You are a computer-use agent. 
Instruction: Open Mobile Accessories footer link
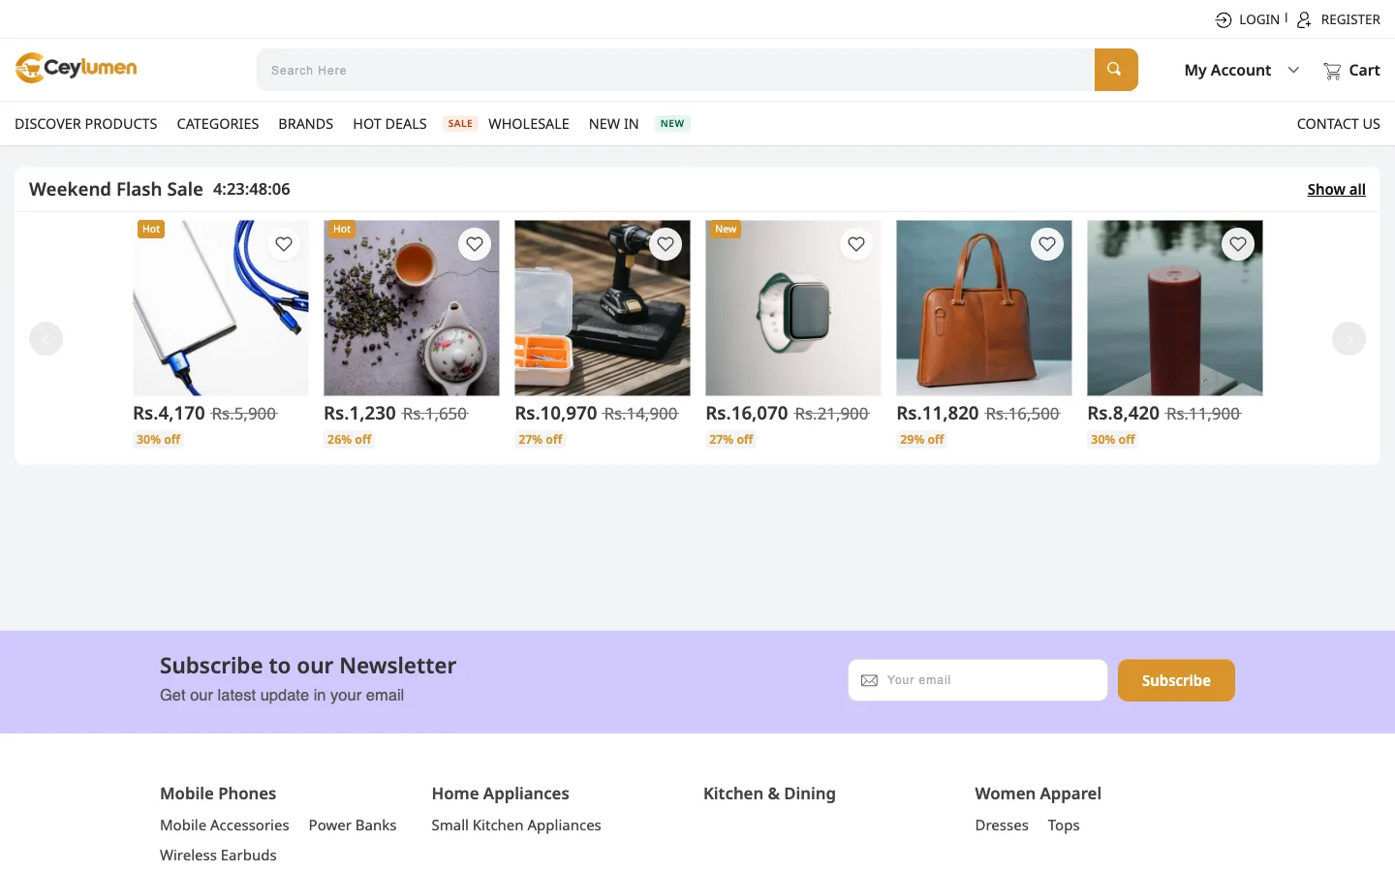[x=225, y=825]
